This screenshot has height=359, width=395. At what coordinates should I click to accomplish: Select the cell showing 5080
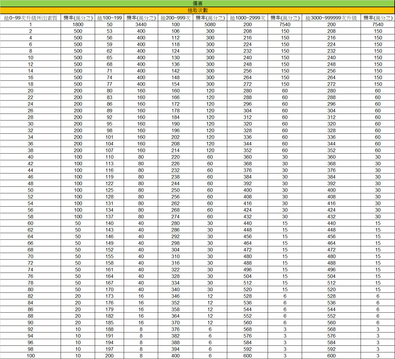[210, 24]
